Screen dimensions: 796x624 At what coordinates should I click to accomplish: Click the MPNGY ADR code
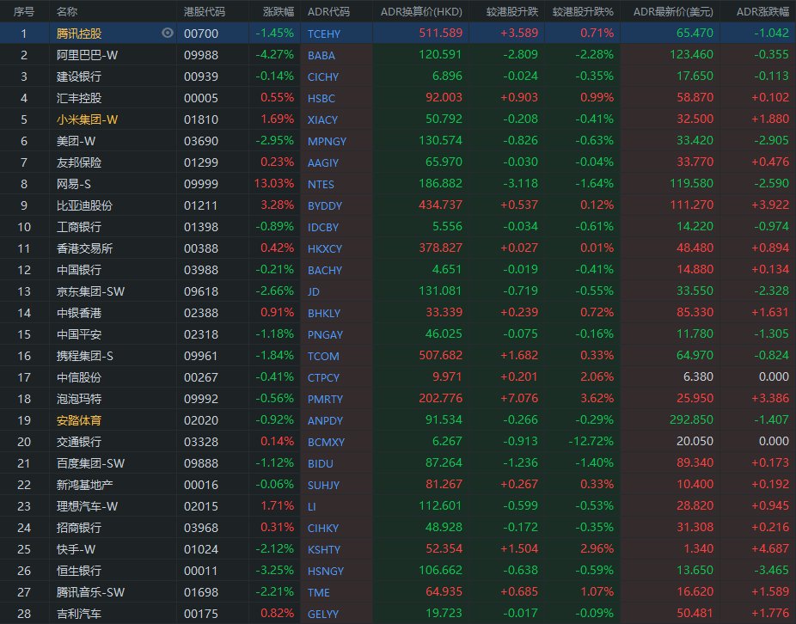[x=327, y=141]
